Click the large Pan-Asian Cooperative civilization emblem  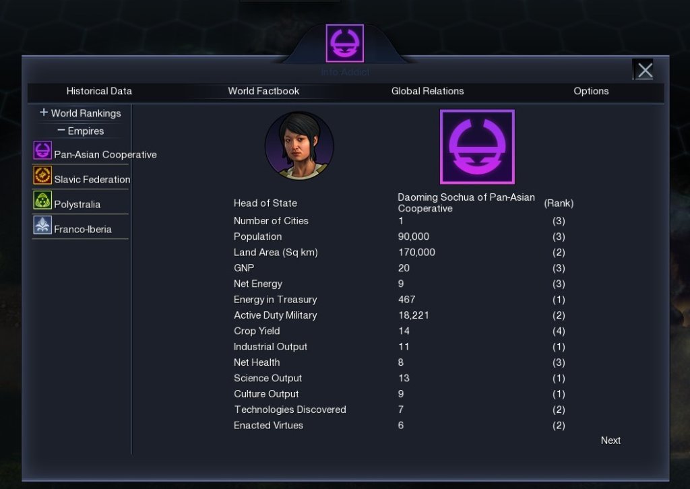point(477,147)
